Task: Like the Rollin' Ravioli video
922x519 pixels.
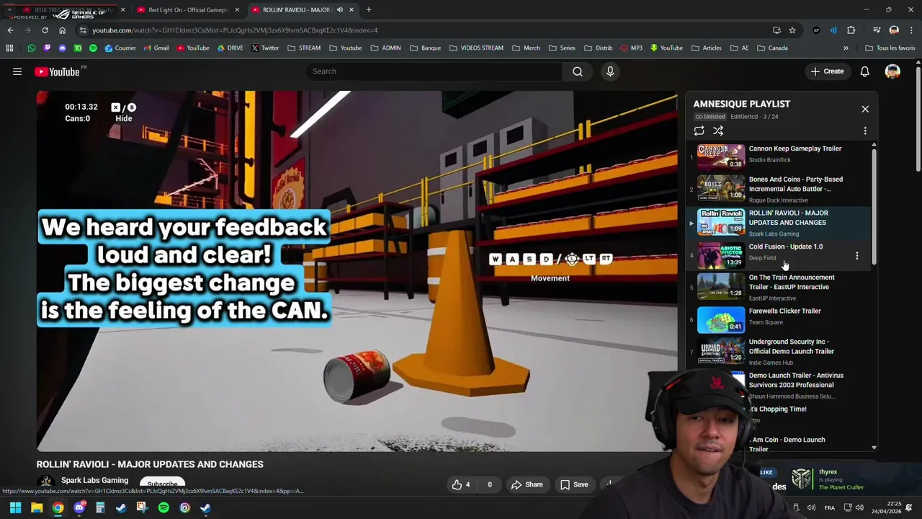Action: click(461, 484)
